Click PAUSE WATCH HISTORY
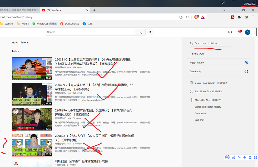 tap(206, 92)
